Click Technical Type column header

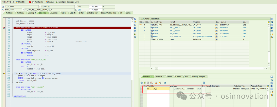coord(241,86)
